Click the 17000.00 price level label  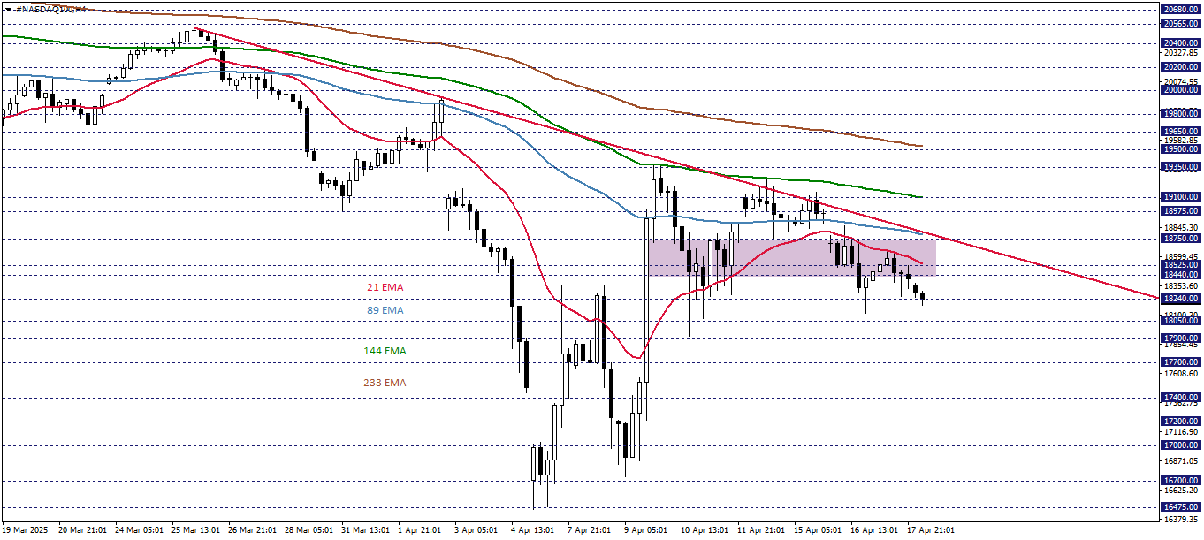tap(1181, 445)
